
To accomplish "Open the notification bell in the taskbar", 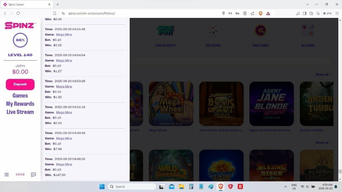I will [x=336, y=187].
